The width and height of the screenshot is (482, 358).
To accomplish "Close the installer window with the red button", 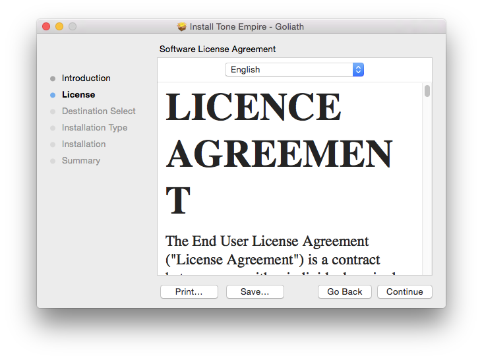I will coord(46,26).
